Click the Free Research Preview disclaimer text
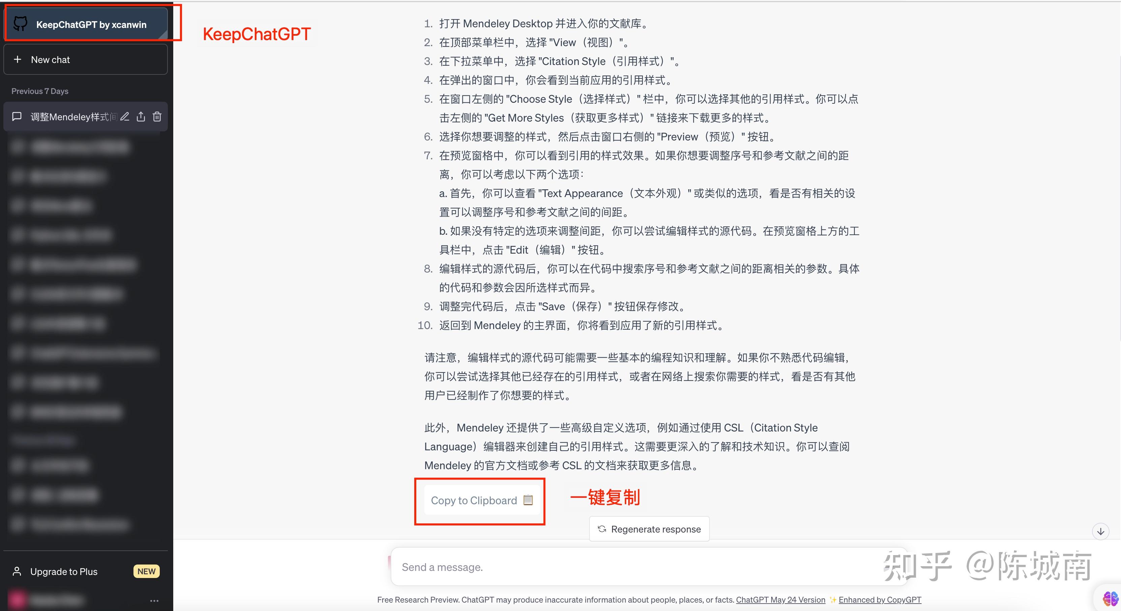 (x=556, y=600)
